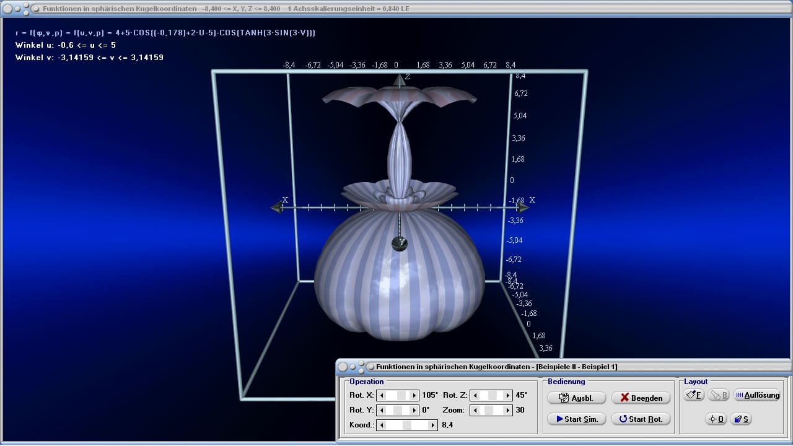Increase Zoom with right arrow

click(x=509, y=410)
